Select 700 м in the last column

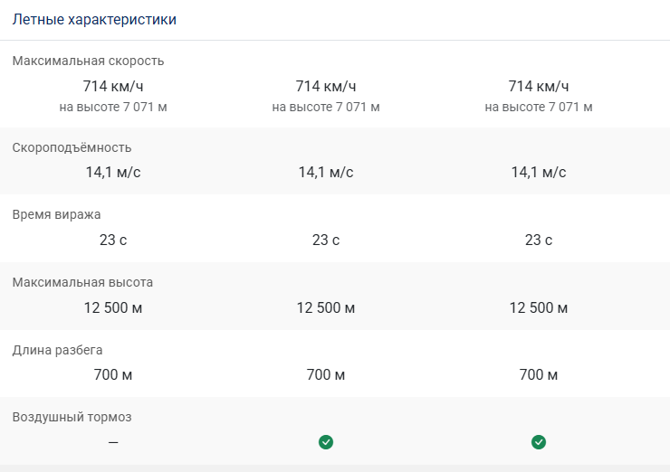point(539,375)
